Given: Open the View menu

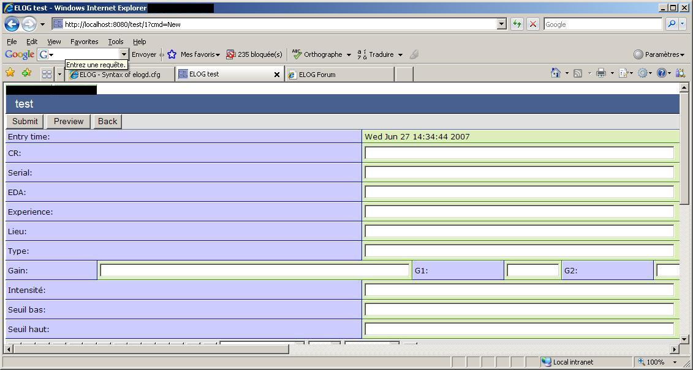Looking at the screenshot, I should [54, 42].
